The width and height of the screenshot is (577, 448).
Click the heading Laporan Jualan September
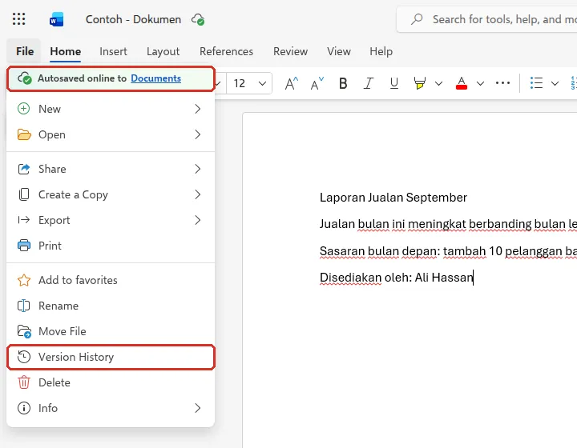(393, 198)
